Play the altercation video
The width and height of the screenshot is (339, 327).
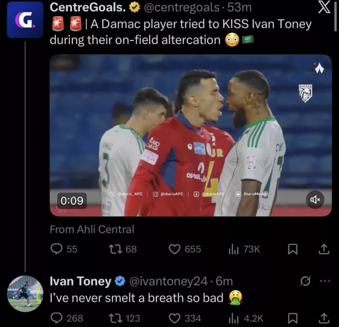pyautogui.click(x=191, y=135)
